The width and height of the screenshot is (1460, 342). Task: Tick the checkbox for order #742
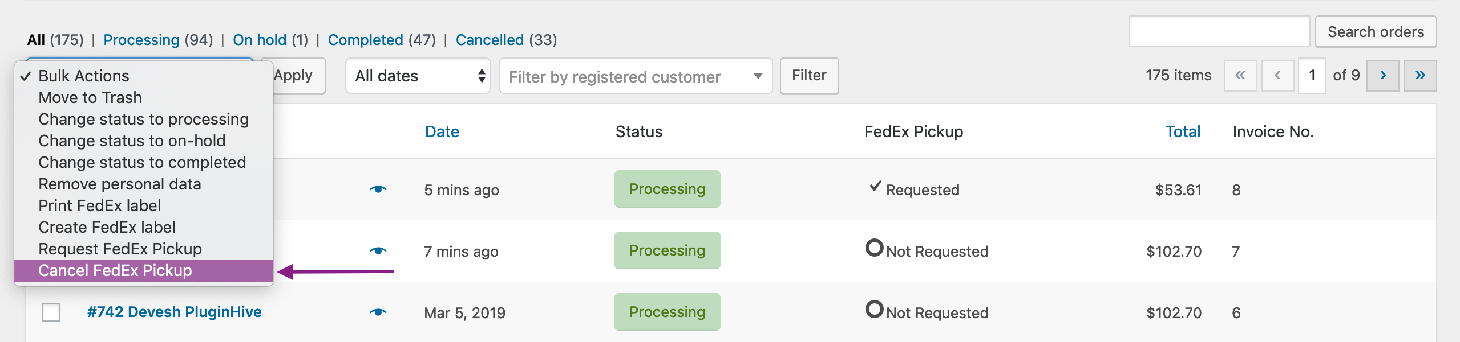coord(51,312)
